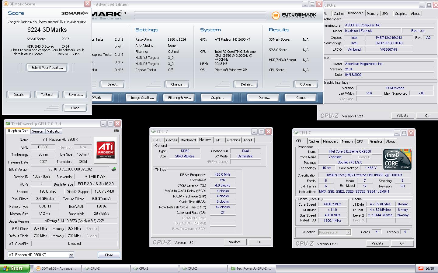Screen dimensions: 438x273
Task: Open Graphics tab in CPU-Z memory window
Action: [x=233, y=140]
